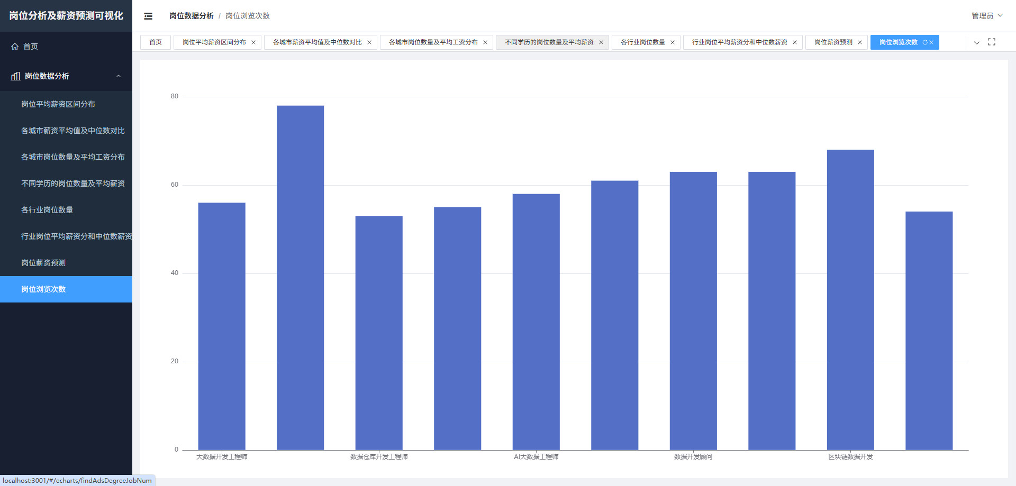Viewport: 1016px width, 486px height.
Task: Toggle the sidebar collapse hamburger icon
Action: 148,16
